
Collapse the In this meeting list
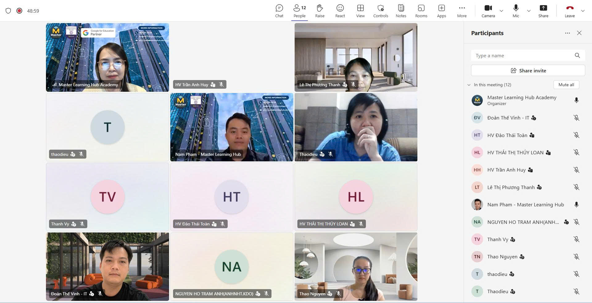(469, 85)
